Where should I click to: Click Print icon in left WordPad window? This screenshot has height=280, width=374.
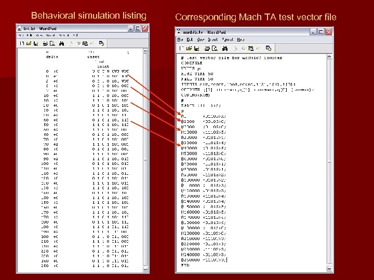(45, 44)
